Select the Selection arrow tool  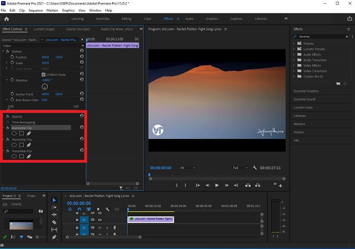tap(54, 200)
